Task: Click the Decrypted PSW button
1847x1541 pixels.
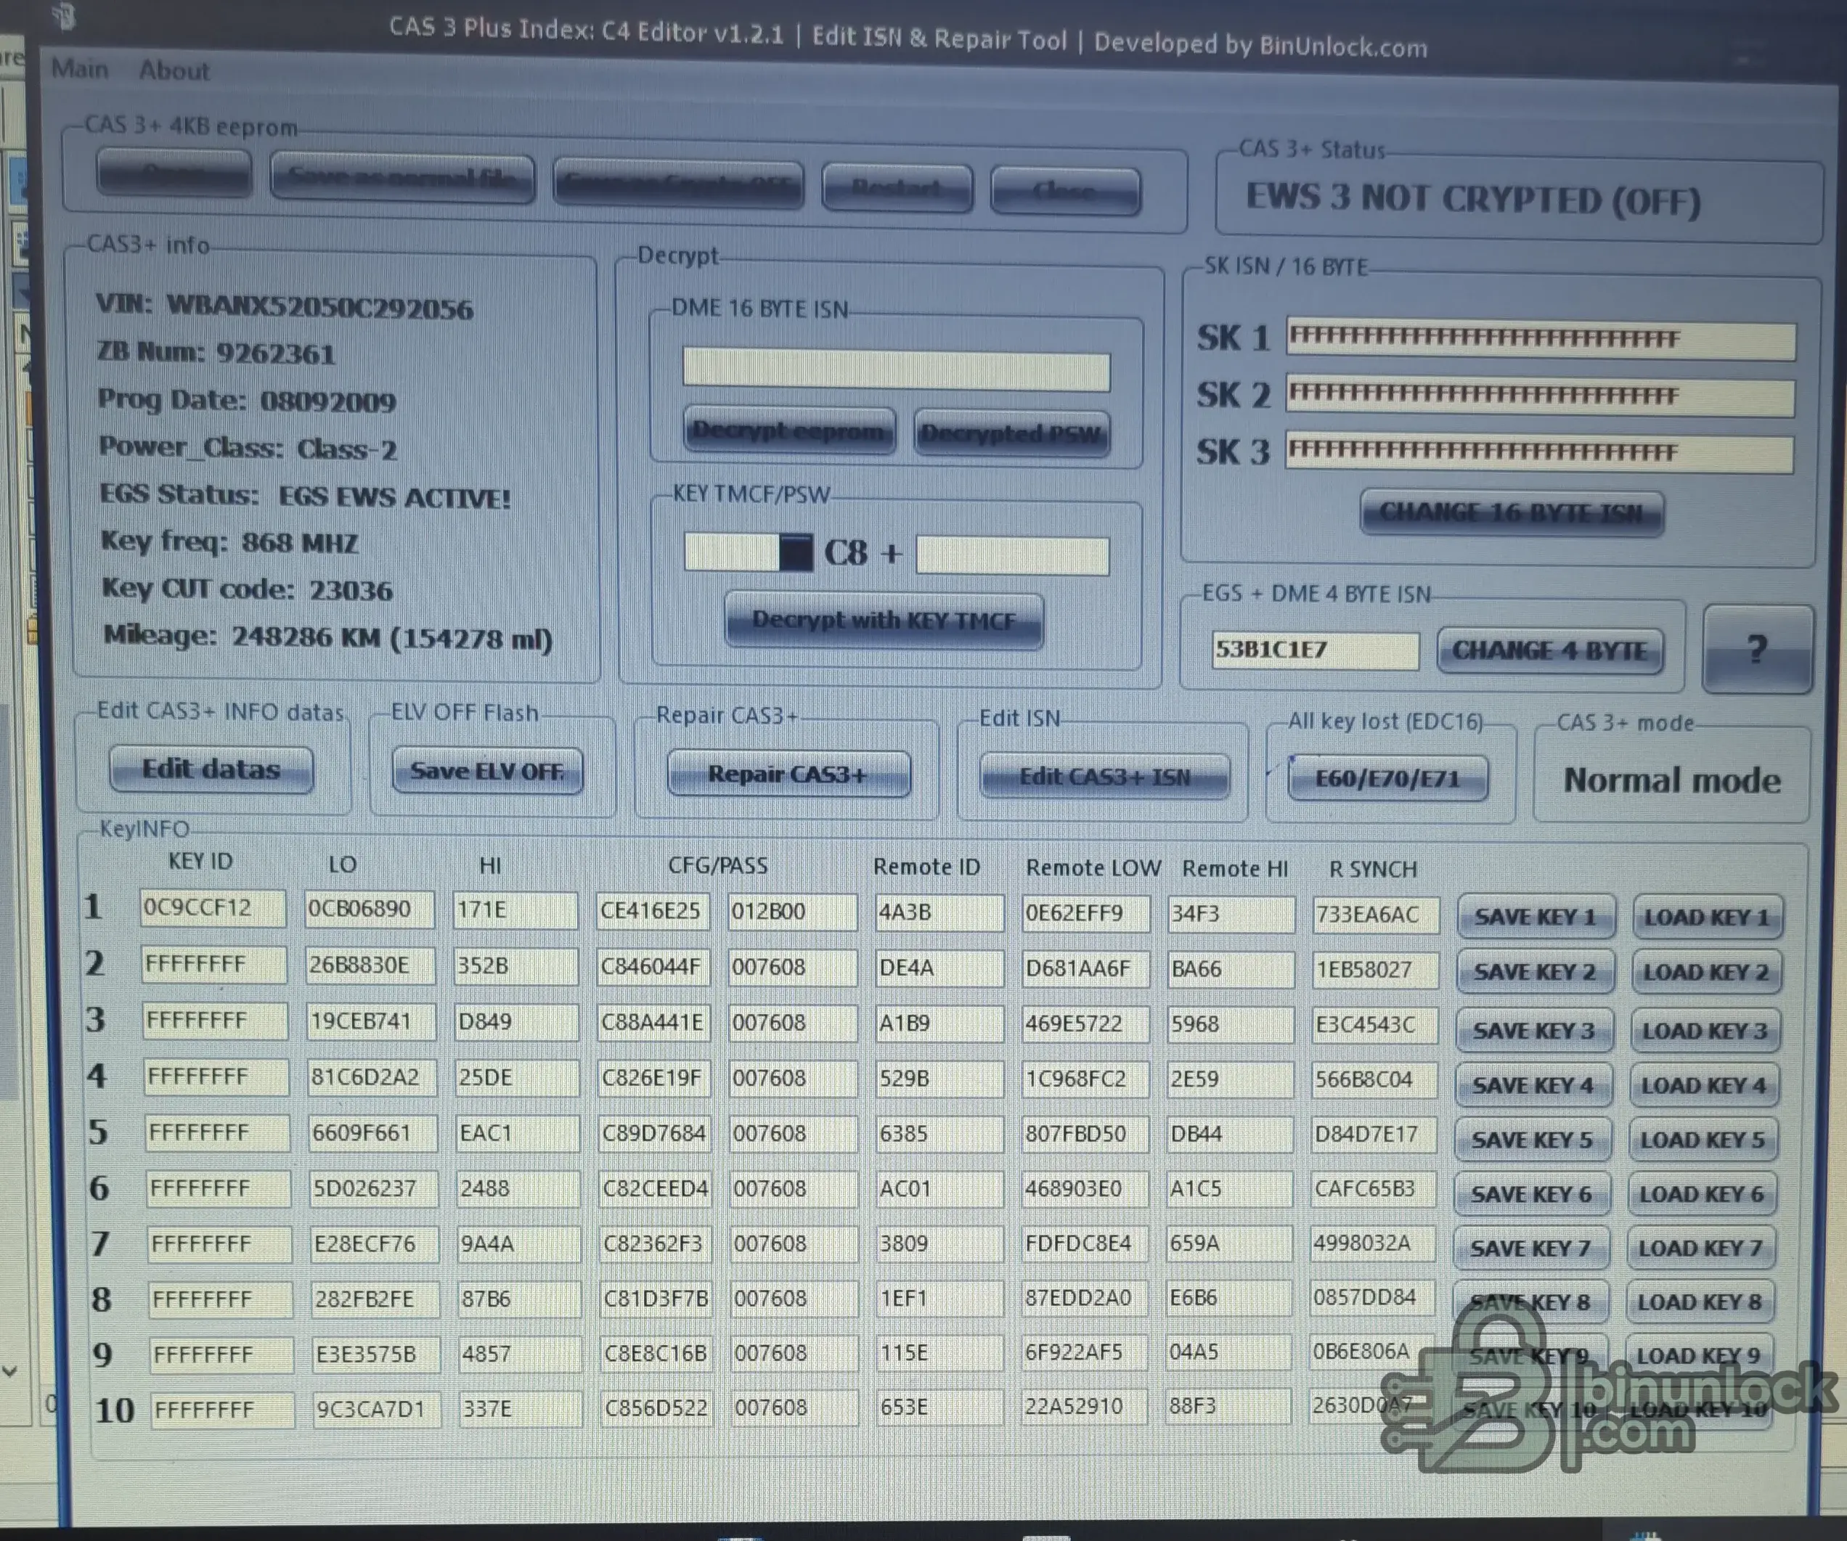Action: tap(1011, 433)
